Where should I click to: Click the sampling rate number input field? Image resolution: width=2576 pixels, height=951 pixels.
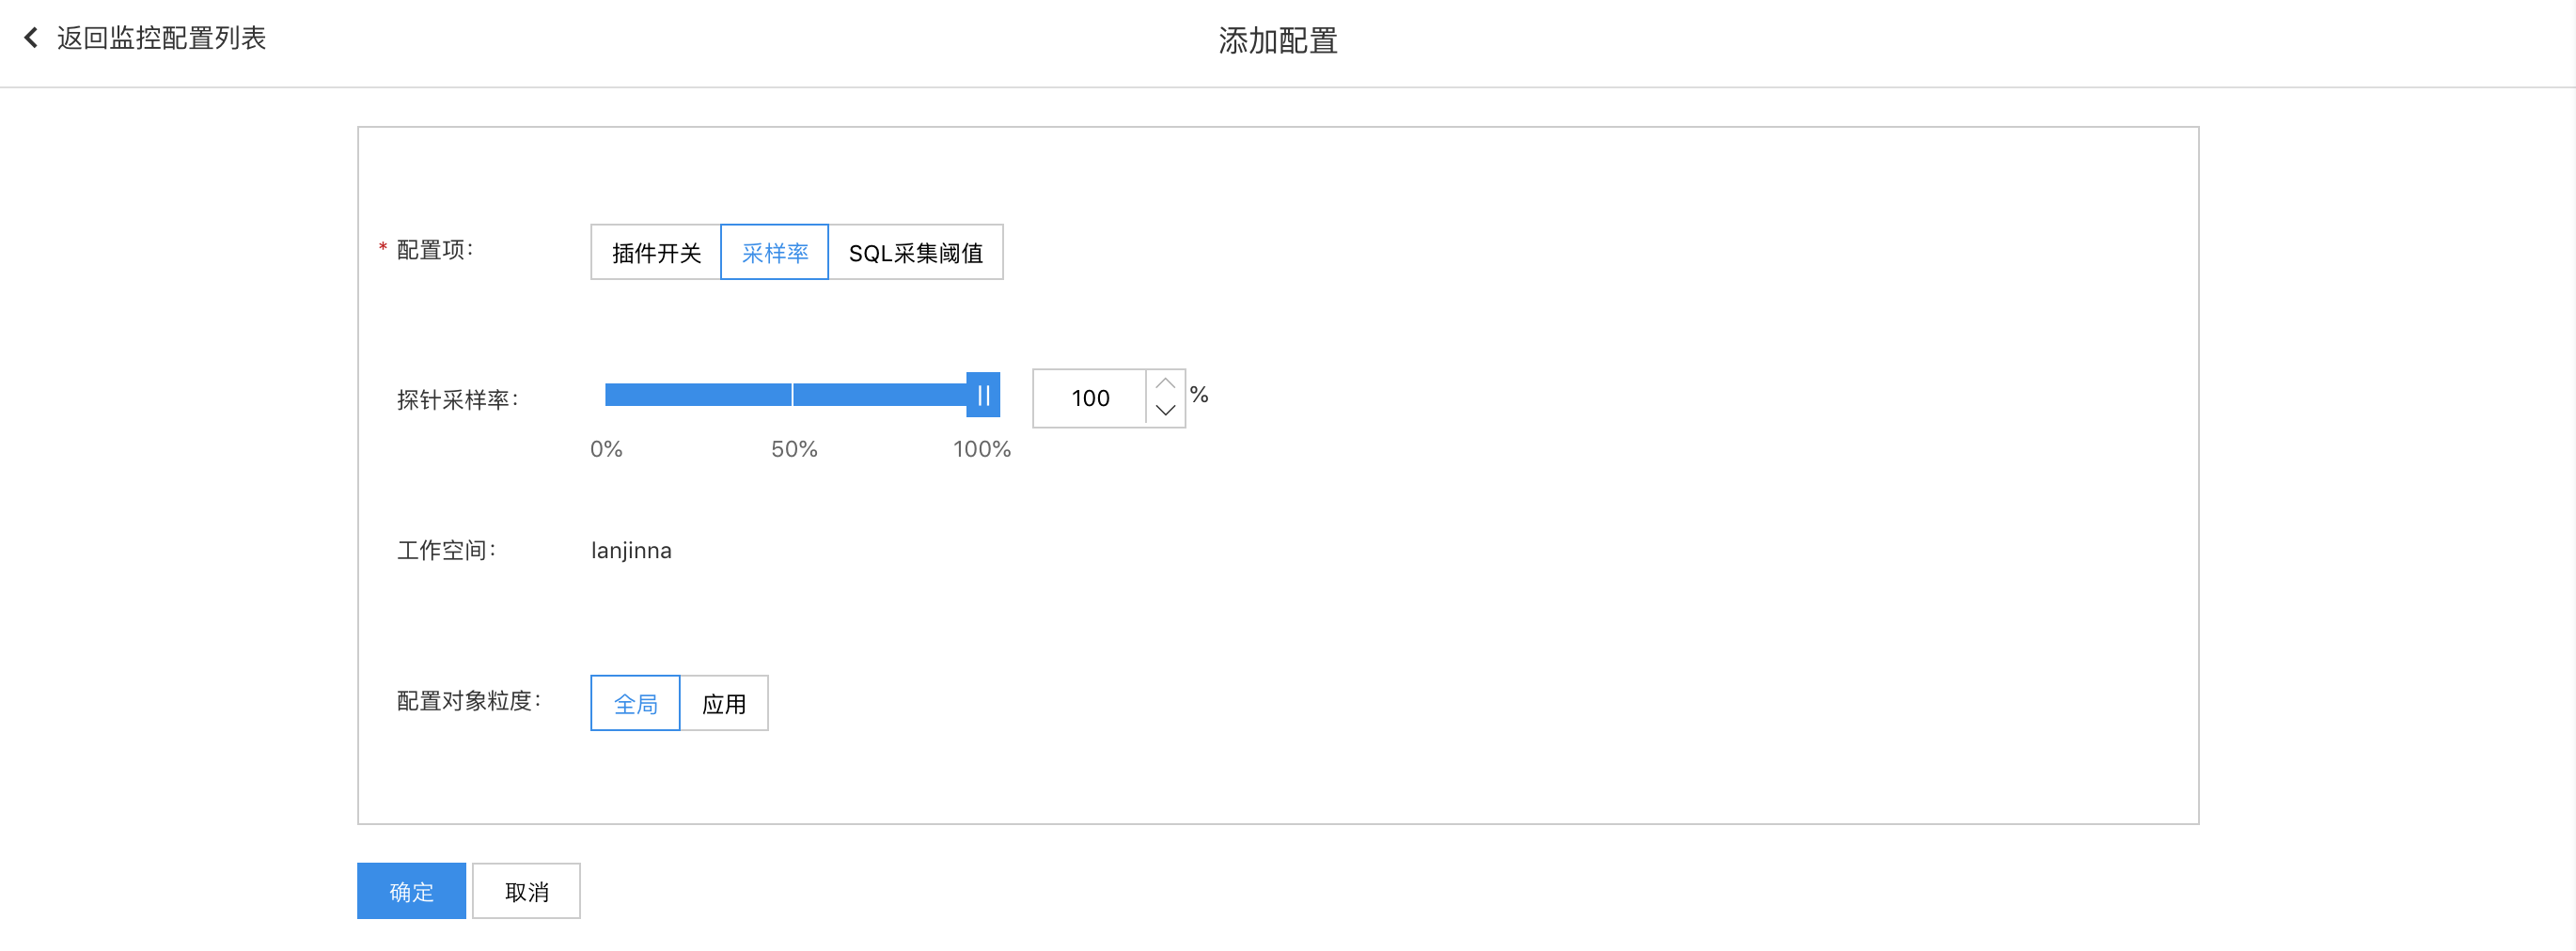click(x=1090, y=398)
